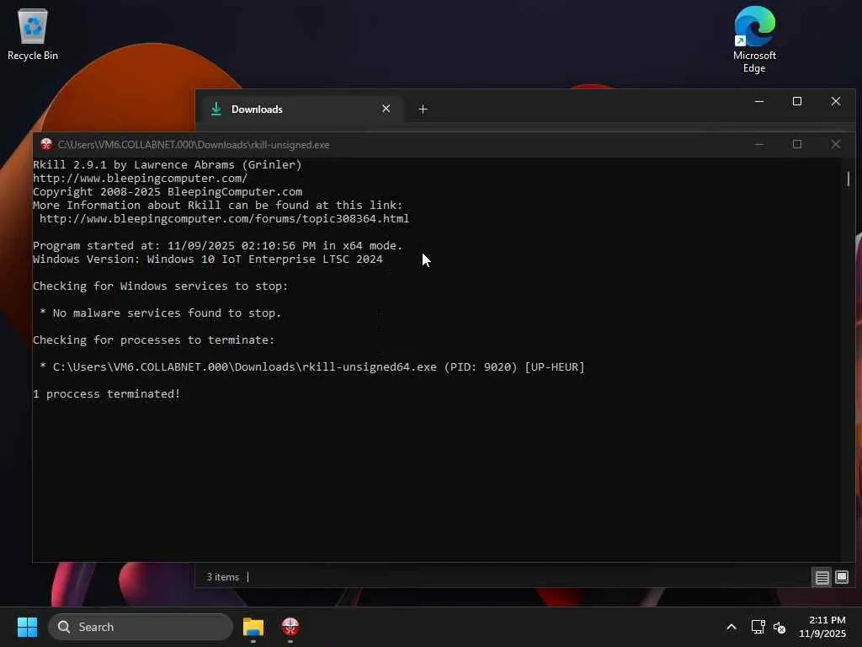This screenshot has width=862, height=647.
Task: Click the console title path rkill-unsigned.exe
Action: 194,145
